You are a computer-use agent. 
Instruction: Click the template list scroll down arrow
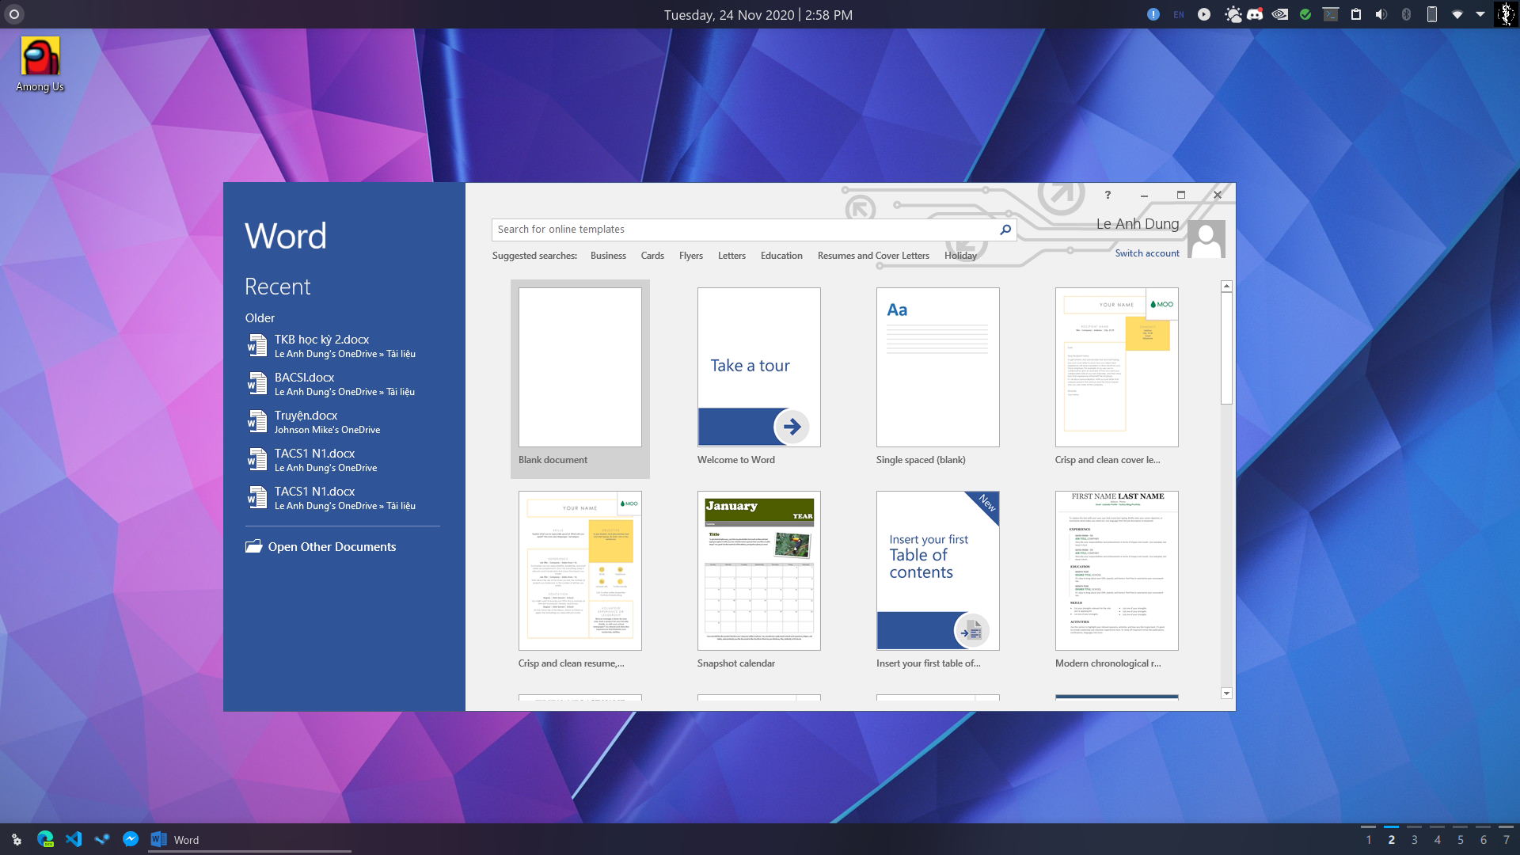pos(1226,693)
